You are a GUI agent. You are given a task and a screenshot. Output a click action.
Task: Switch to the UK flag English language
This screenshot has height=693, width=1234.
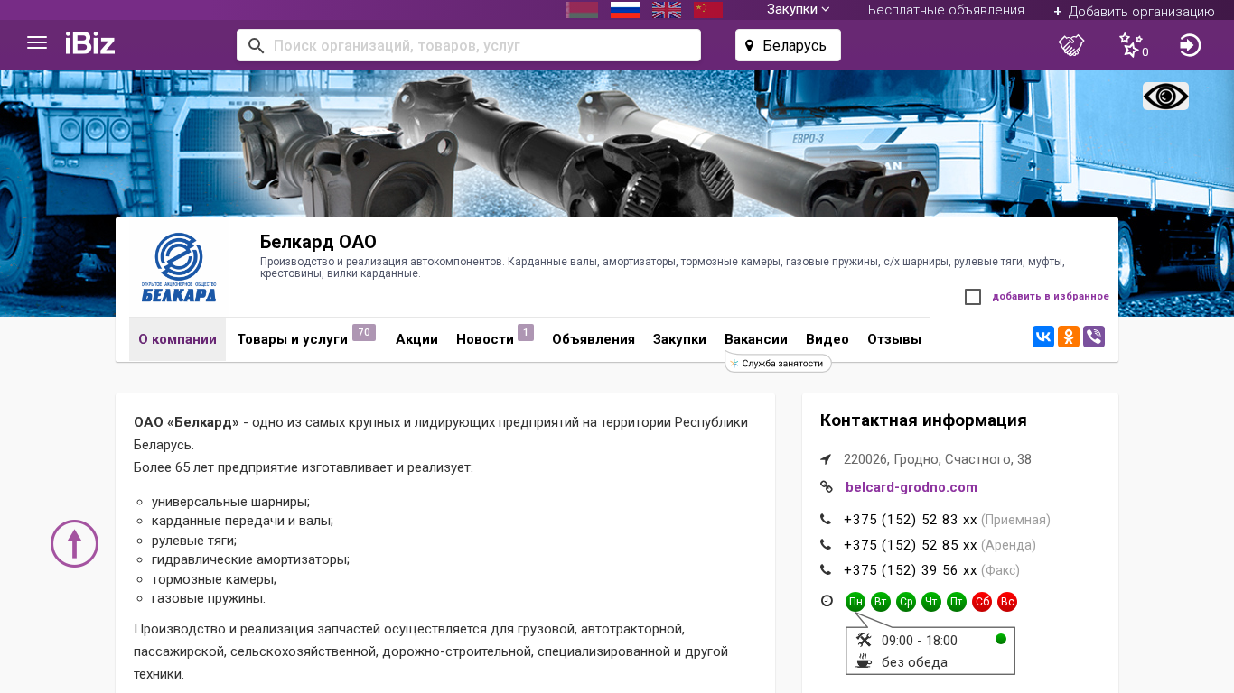tap(667, 10)
